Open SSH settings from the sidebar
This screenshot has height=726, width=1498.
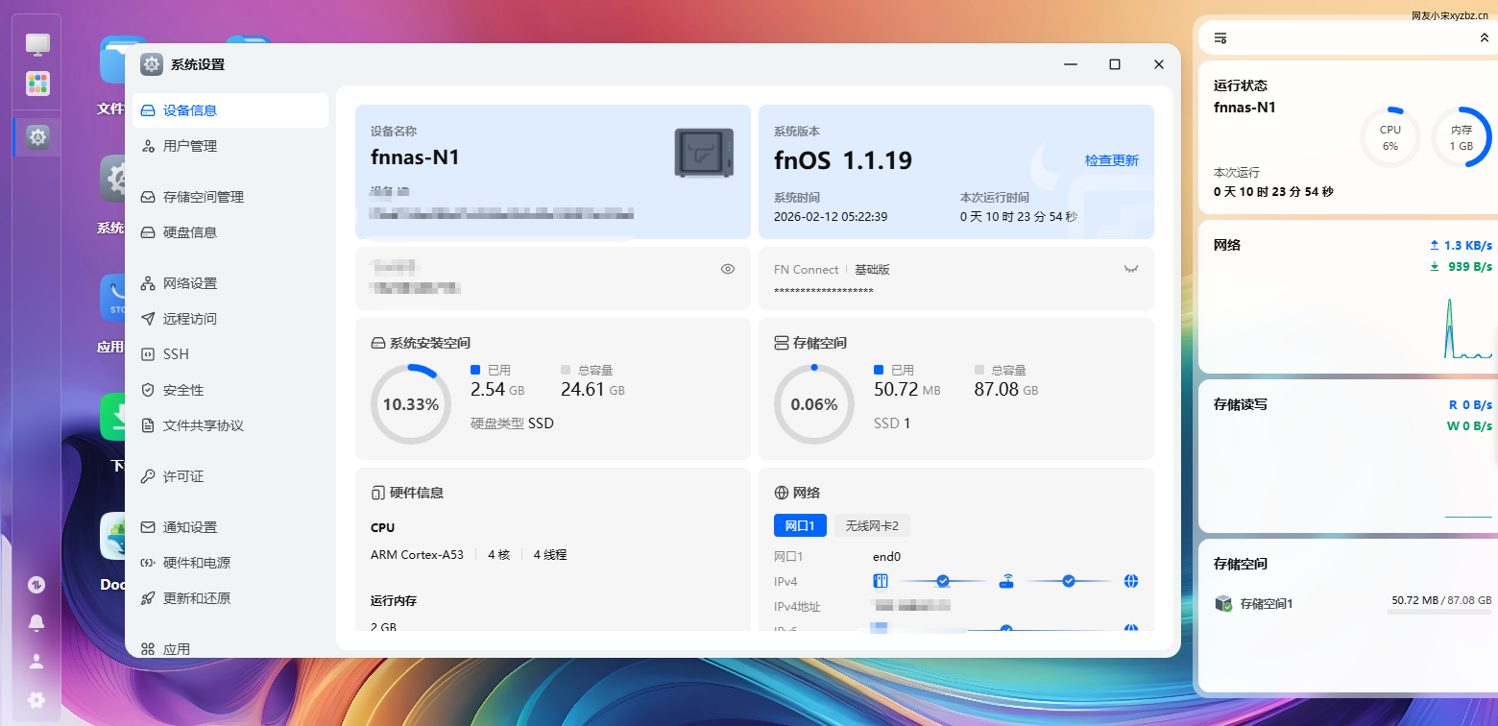point(176,354)
